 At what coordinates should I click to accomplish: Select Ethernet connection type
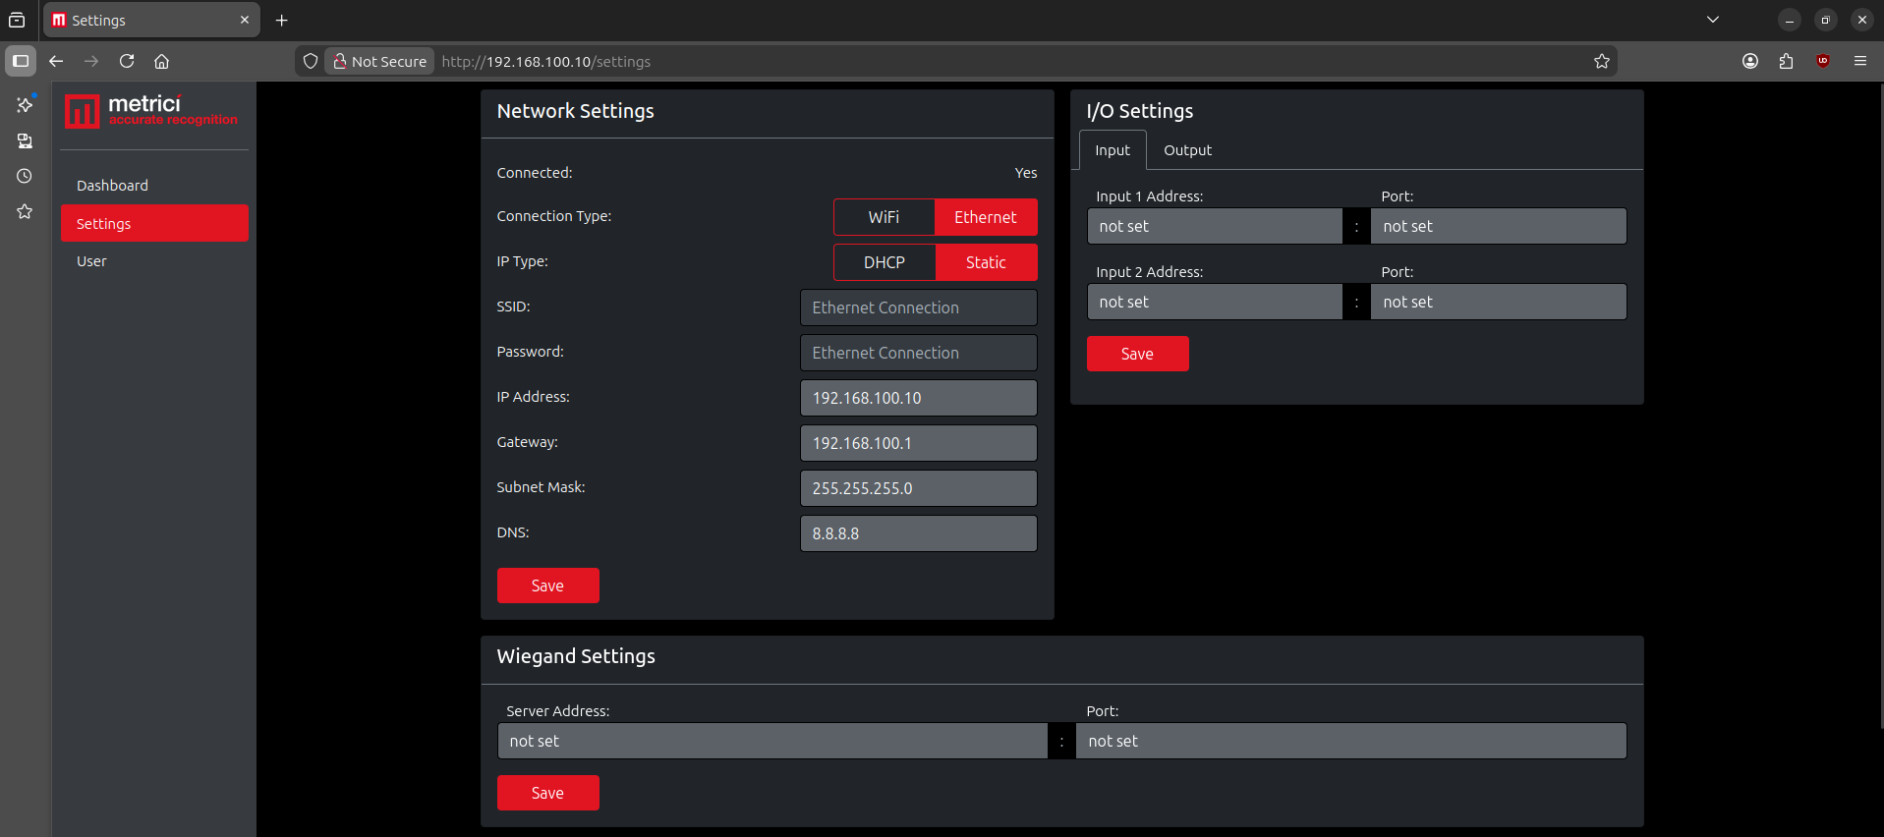point(986,217)
